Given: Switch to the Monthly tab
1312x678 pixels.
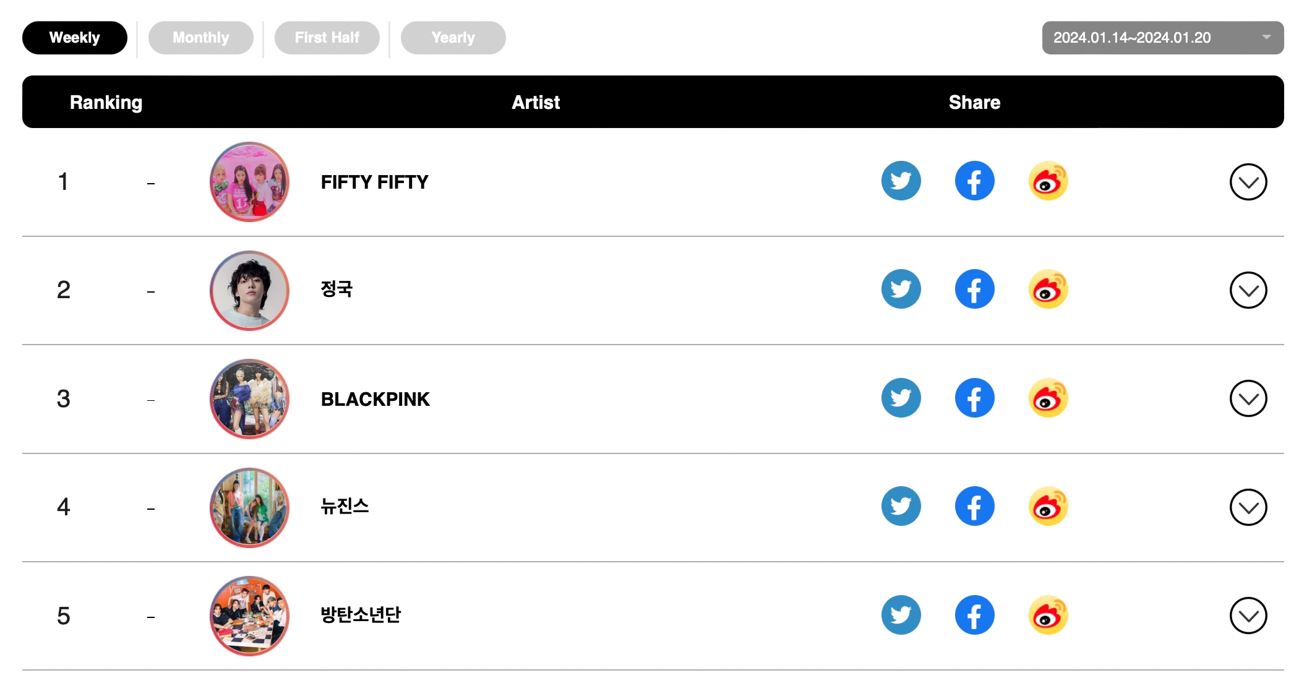Looking at the screenshot, I should point(200,38).
